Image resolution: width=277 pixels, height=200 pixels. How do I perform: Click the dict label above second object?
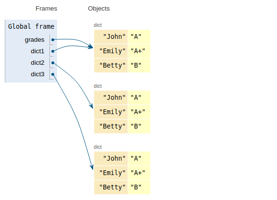[x=97, y=86]
